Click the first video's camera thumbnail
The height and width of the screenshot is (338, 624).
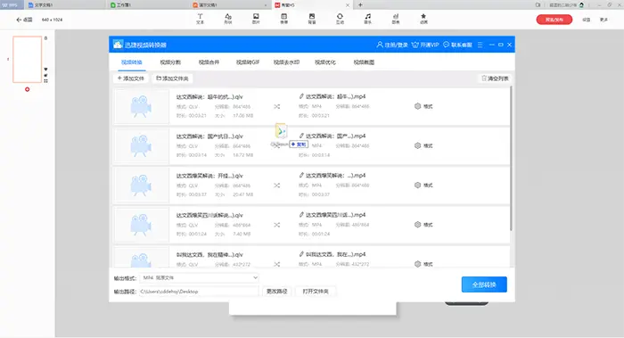point(141,106)
